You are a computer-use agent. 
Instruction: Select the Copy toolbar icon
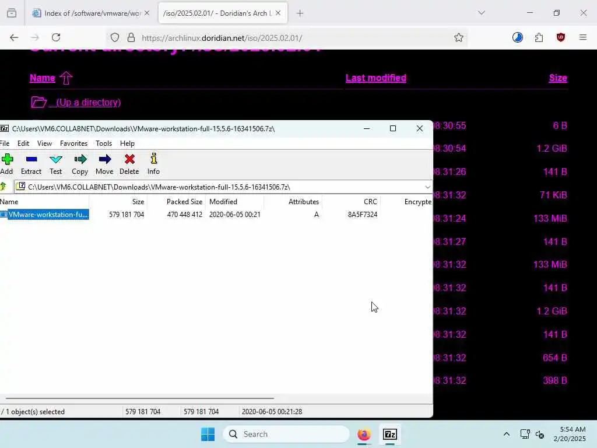(x=80, y=164)
